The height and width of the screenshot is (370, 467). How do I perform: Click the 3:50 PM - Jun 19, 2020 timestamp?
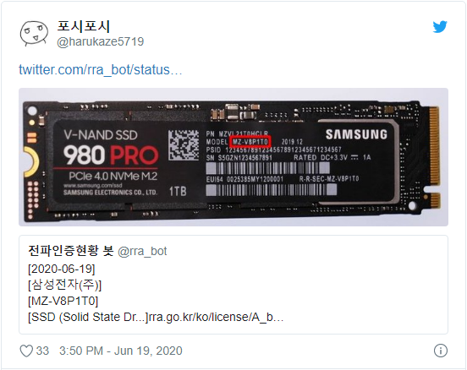(121, 351)
